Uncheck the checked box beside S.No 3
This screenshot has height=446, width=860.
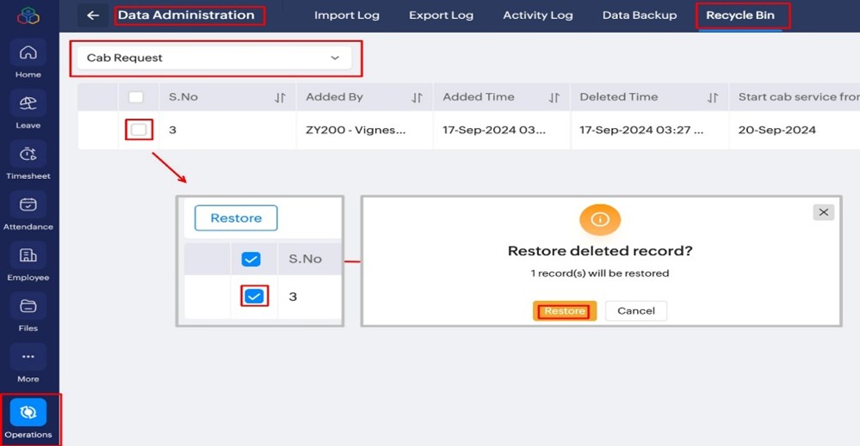254,296
